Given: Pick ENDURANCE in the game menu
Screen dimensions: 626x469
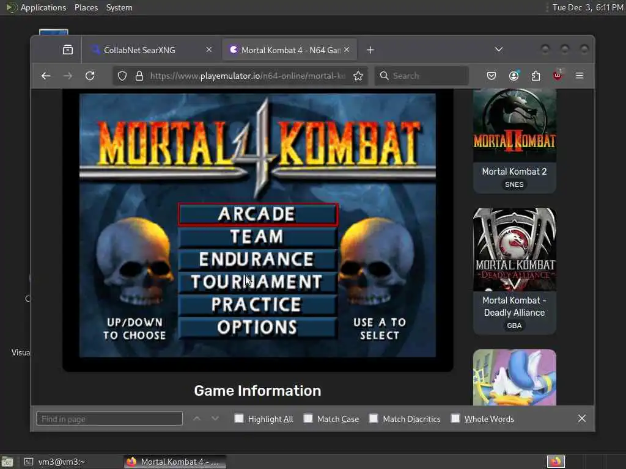Looking at the screenshot, I should click(258, 259).
